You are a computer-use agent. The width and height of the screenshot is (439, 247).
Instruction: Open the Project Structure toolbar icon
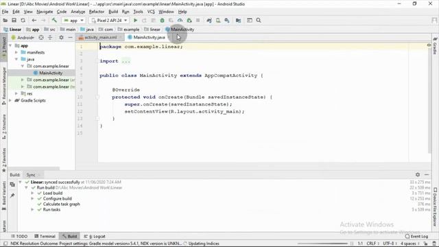(238, 21)
